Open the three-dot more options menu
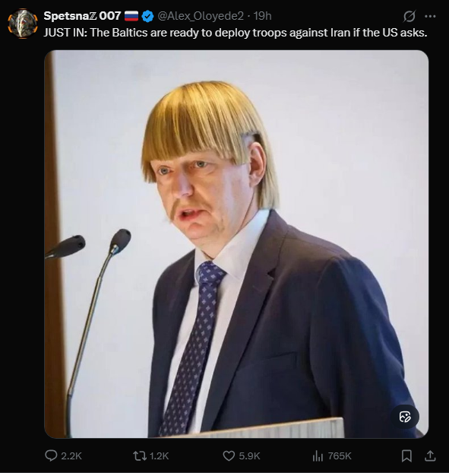 click(x=430, y=16)
